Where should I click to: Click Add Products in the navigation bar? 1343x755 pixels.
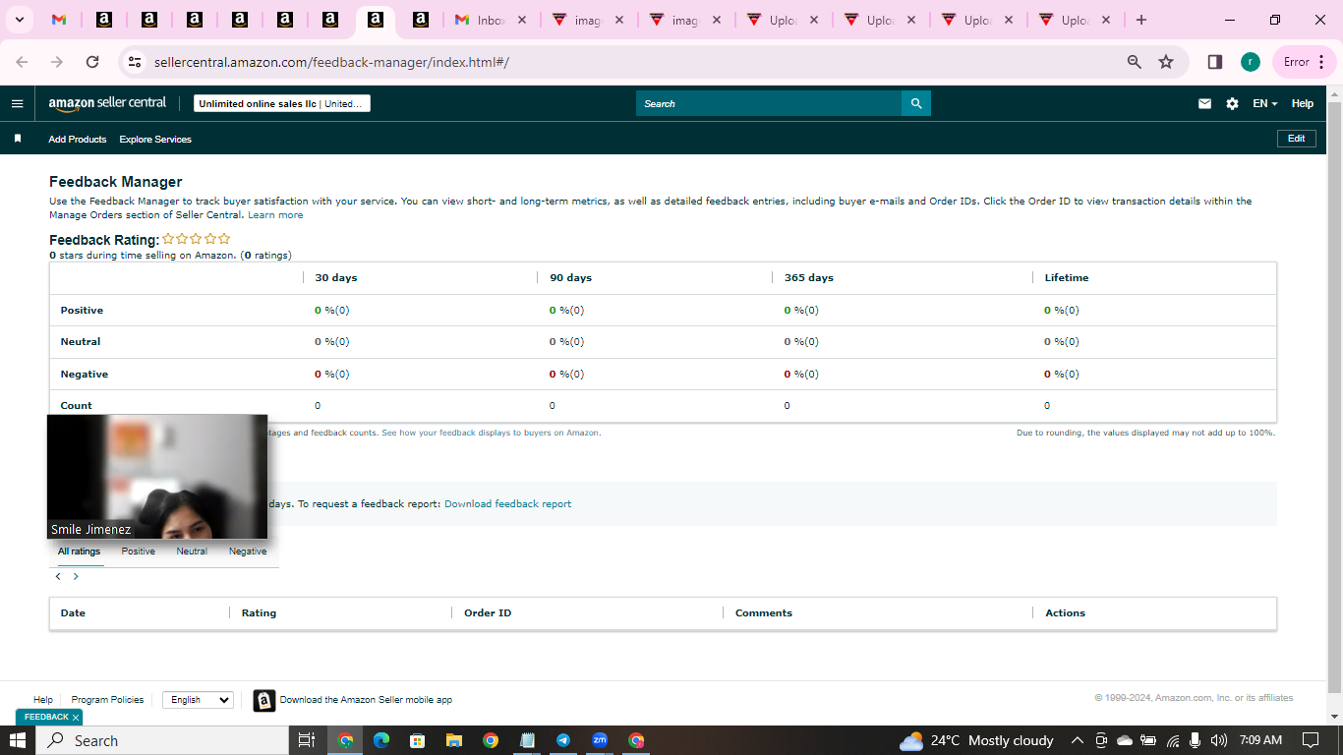(78, 140)
